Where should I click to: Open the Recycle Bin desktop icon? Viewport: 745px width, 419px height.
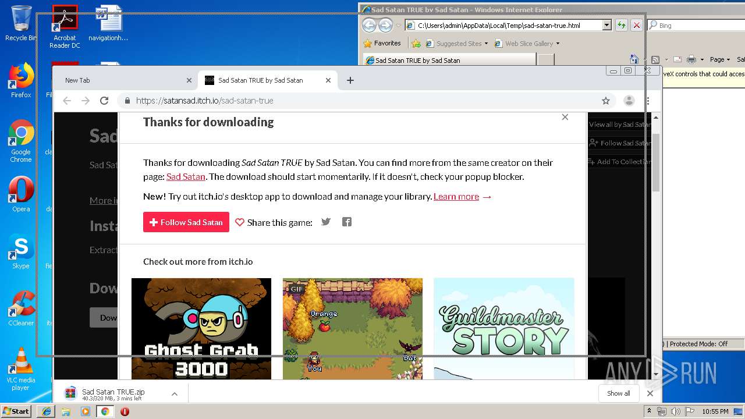click(x=20, y=23)
